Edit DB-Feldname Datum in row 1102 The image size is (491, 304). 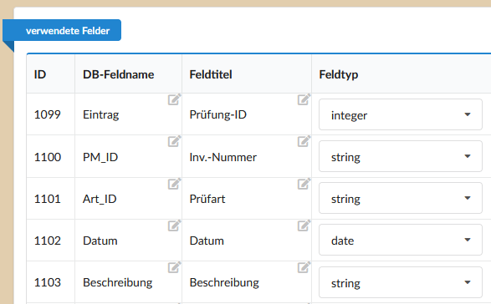pyautogui.click(x=174, y=225)
